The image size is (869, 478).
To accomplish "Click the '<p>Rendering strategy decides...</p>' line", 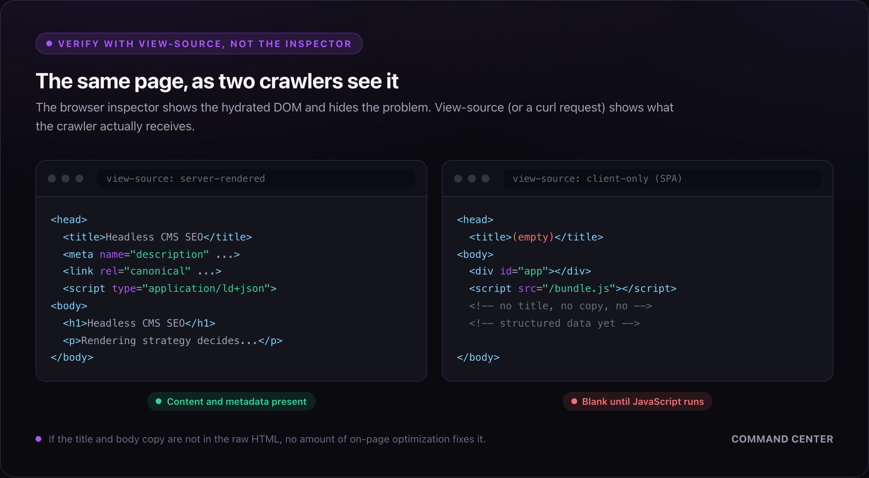I will [x=172, y=340].
